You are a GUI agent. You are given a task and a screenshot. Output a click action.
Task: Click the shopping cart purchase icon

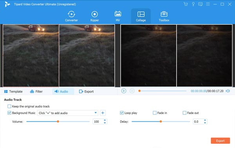(x=186, y=4)
